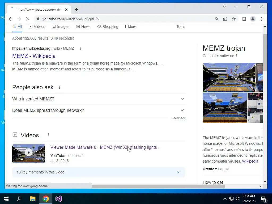Open the network status tray icon
The image size is (272, 204).
click(231, 199)
